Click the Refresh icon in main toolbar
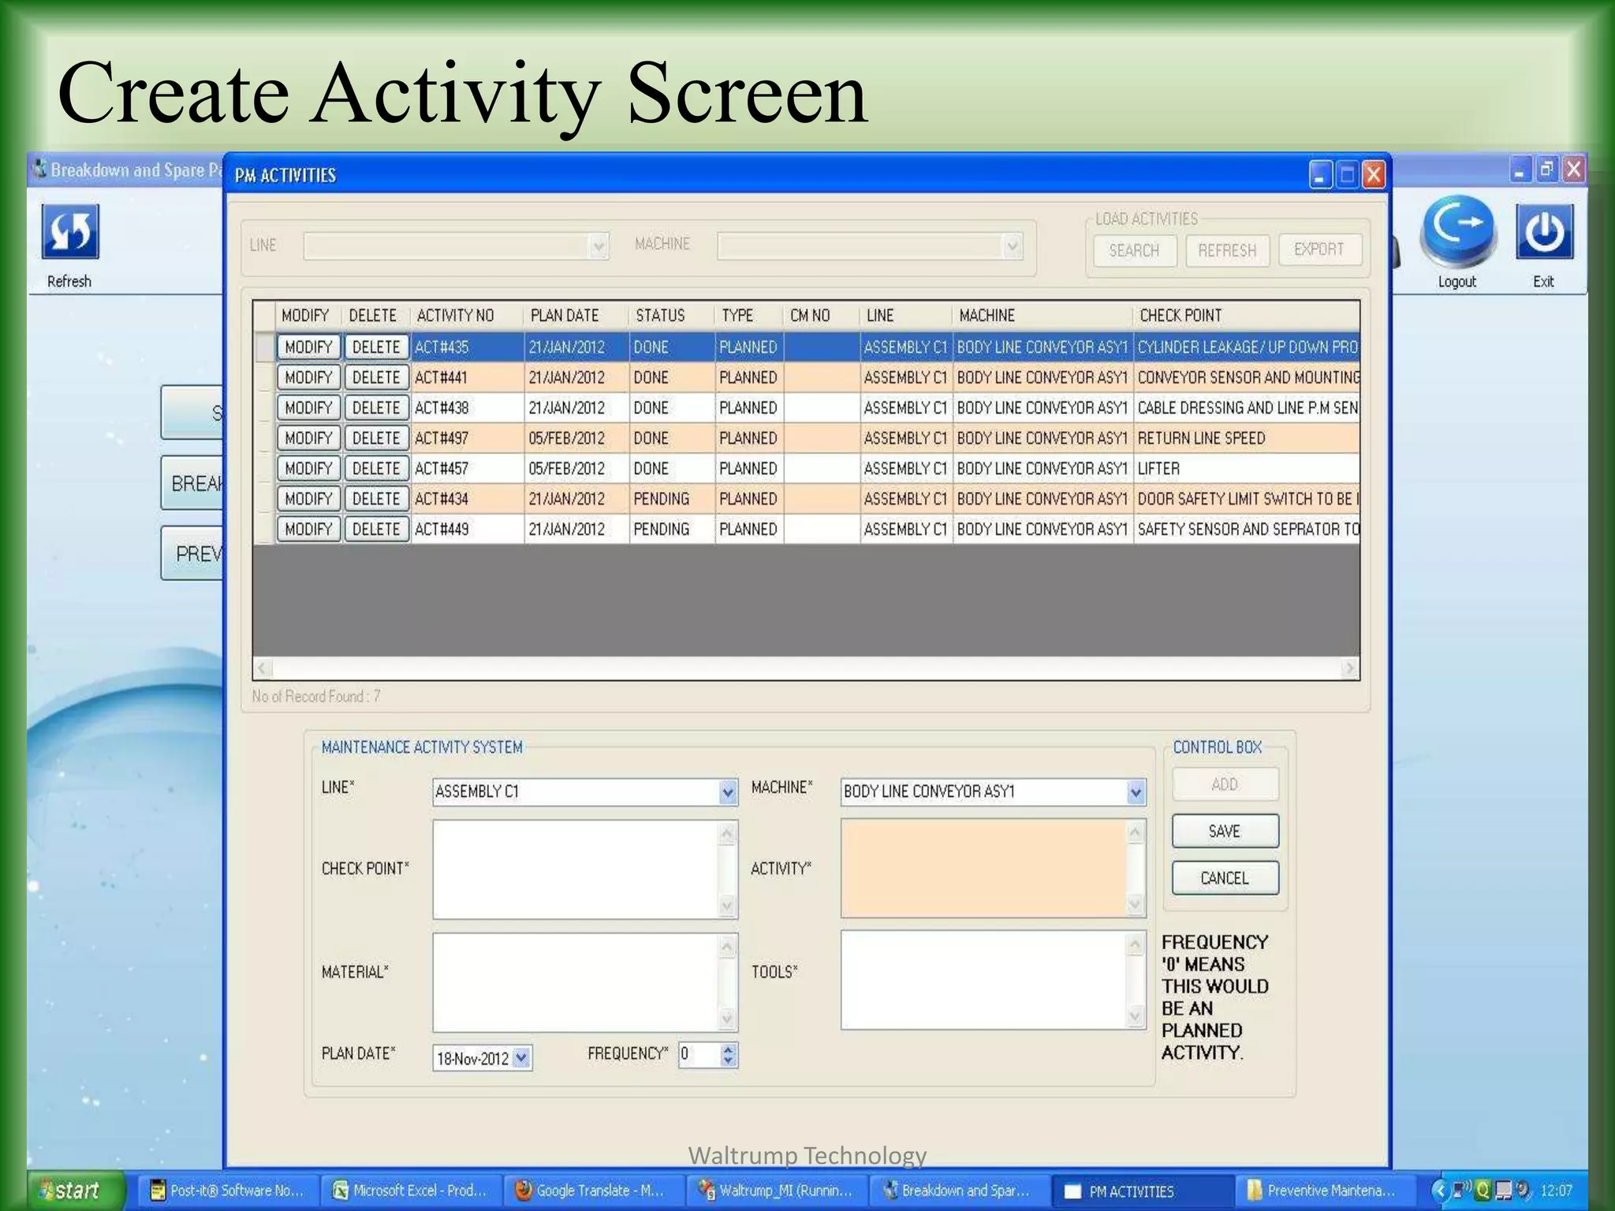This screenshot has width=1615, height=1211. [x=70, y=232]
